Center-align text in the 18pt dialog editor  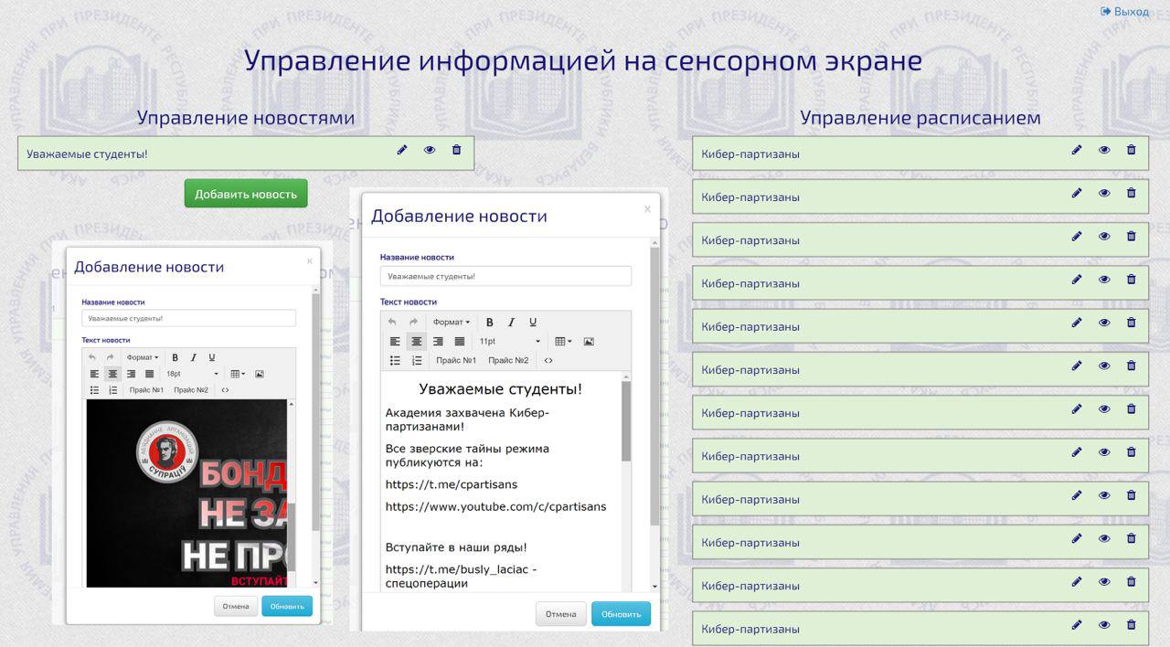click(x=112, y=374)
